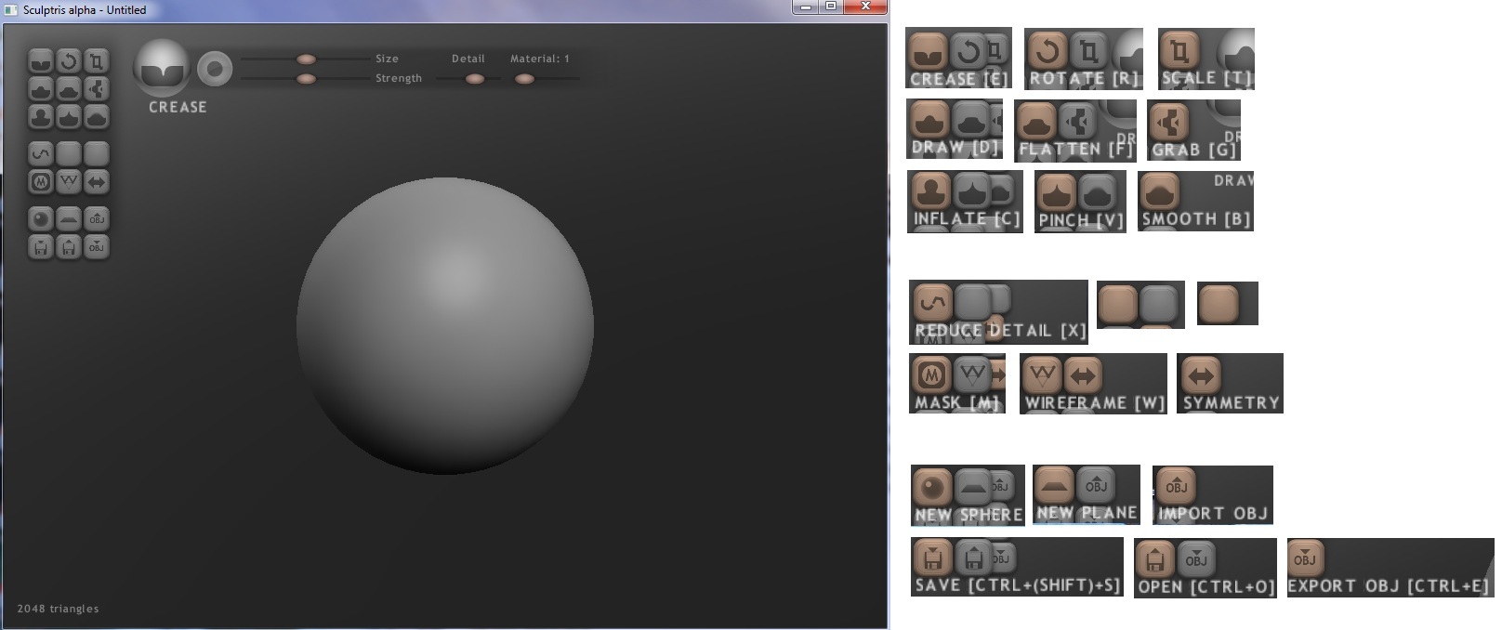Viewport: 1502px width, 630px height.
Task: Click the 'SYMMETRY' label in the reference chart
Action: pyautogui.click(x=1232, y=403)
